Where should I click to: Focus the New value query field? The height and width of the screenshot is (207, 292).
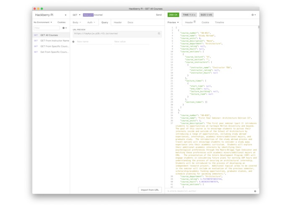[x=131, y=41]
